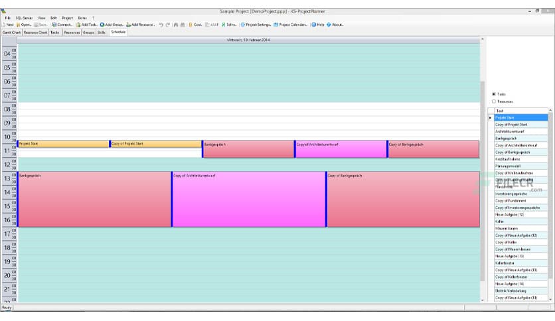This screenshot has height=321, width=555.
Task: Select 'Neue Aufgabe (12)' in task list
Action: pos(521,215)
